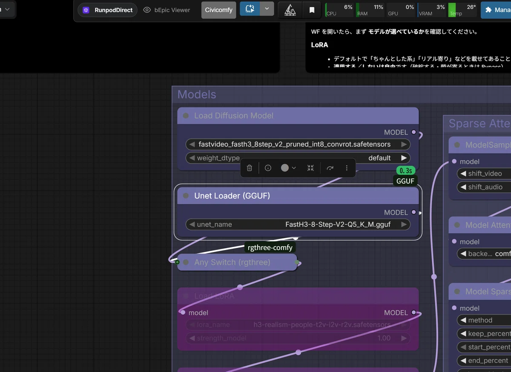Expand the dropdown arrow beside the run button
Viewport: 511px width, 372px height.
click(x=267, y=9)
